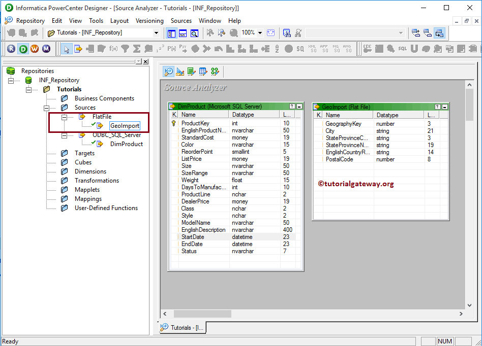482x346 pixels.
Task: Click the XML SQ toolbar icon
Action: [313, 49]
